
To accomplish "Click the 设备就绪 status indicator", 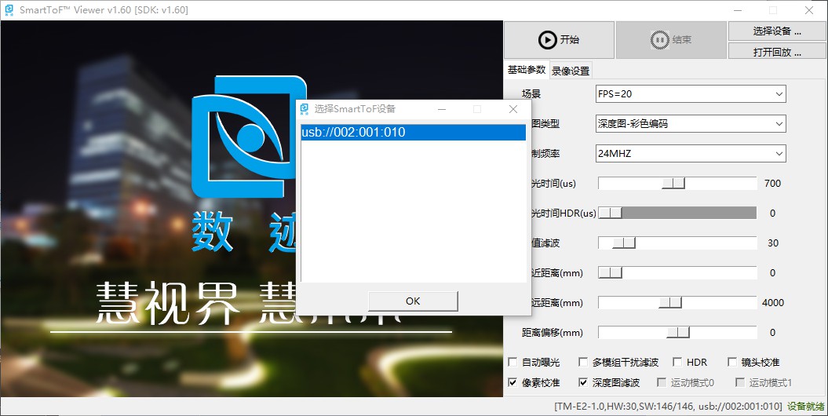I will pos(806,407).
